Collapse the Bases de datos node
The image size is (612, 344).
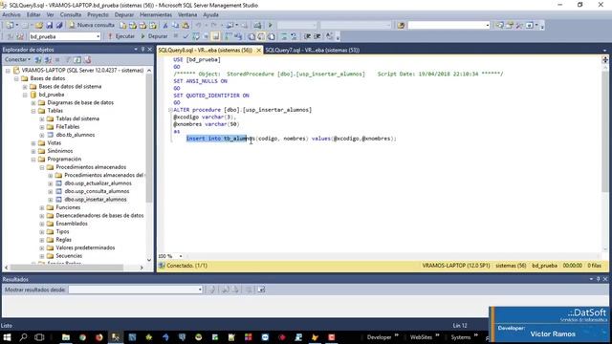coord(16,78)
